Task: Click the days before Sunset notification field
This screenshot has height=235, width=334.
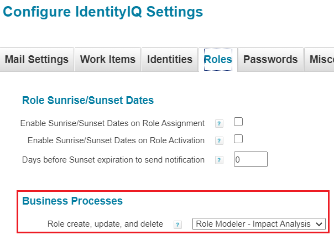Action: [251, 160]
